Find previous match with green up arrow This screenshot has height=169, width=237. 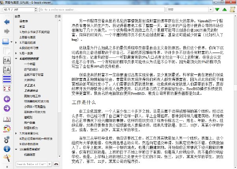click(x=224, y=9)
